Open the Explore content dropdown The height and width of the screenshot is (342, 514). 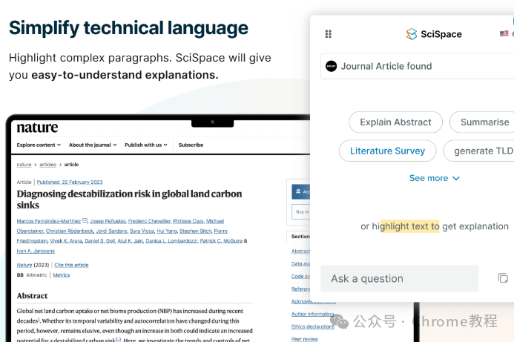[39, 145]
